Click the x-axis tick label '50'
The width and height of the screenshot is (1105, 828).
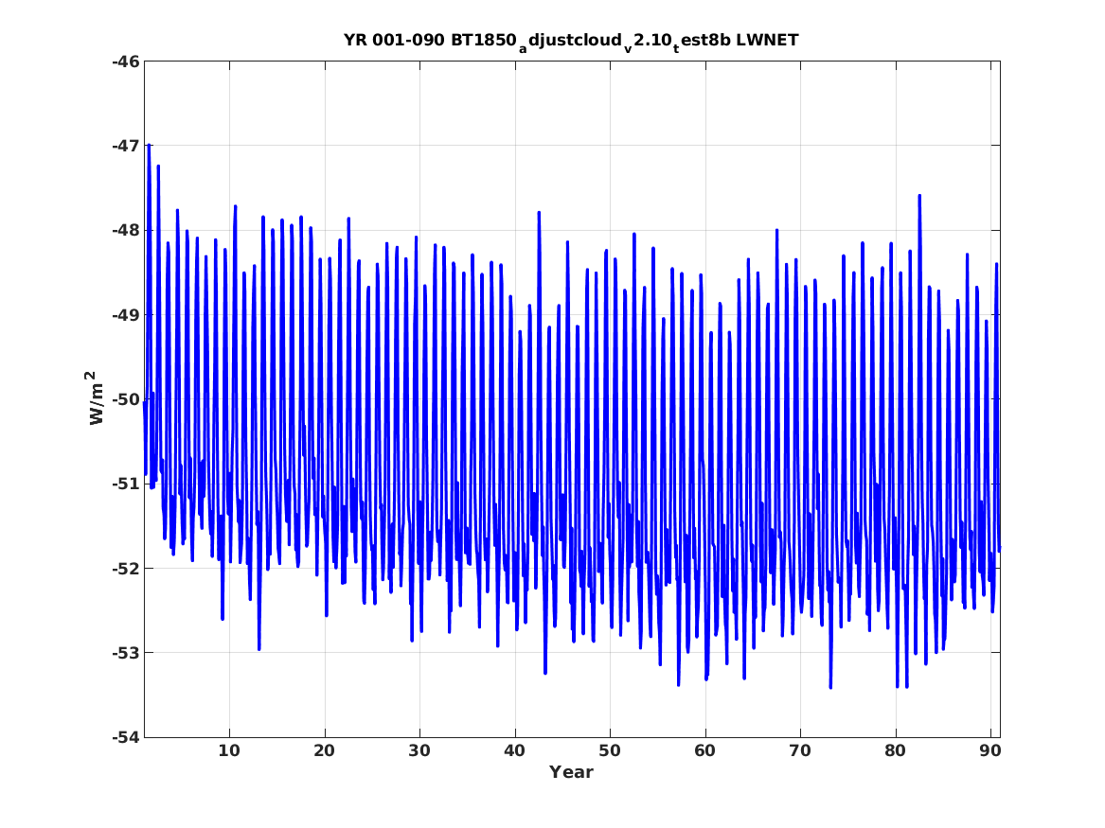click(x=610, y=751)
